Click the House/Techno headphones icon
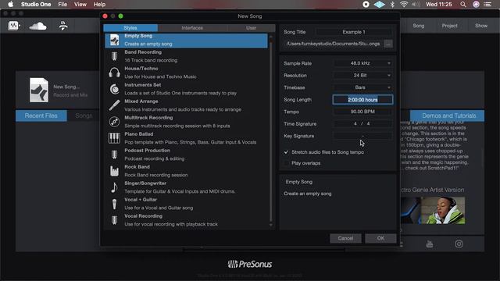The width and height of the screenshot is (500, 281). (x=114, y=73)
